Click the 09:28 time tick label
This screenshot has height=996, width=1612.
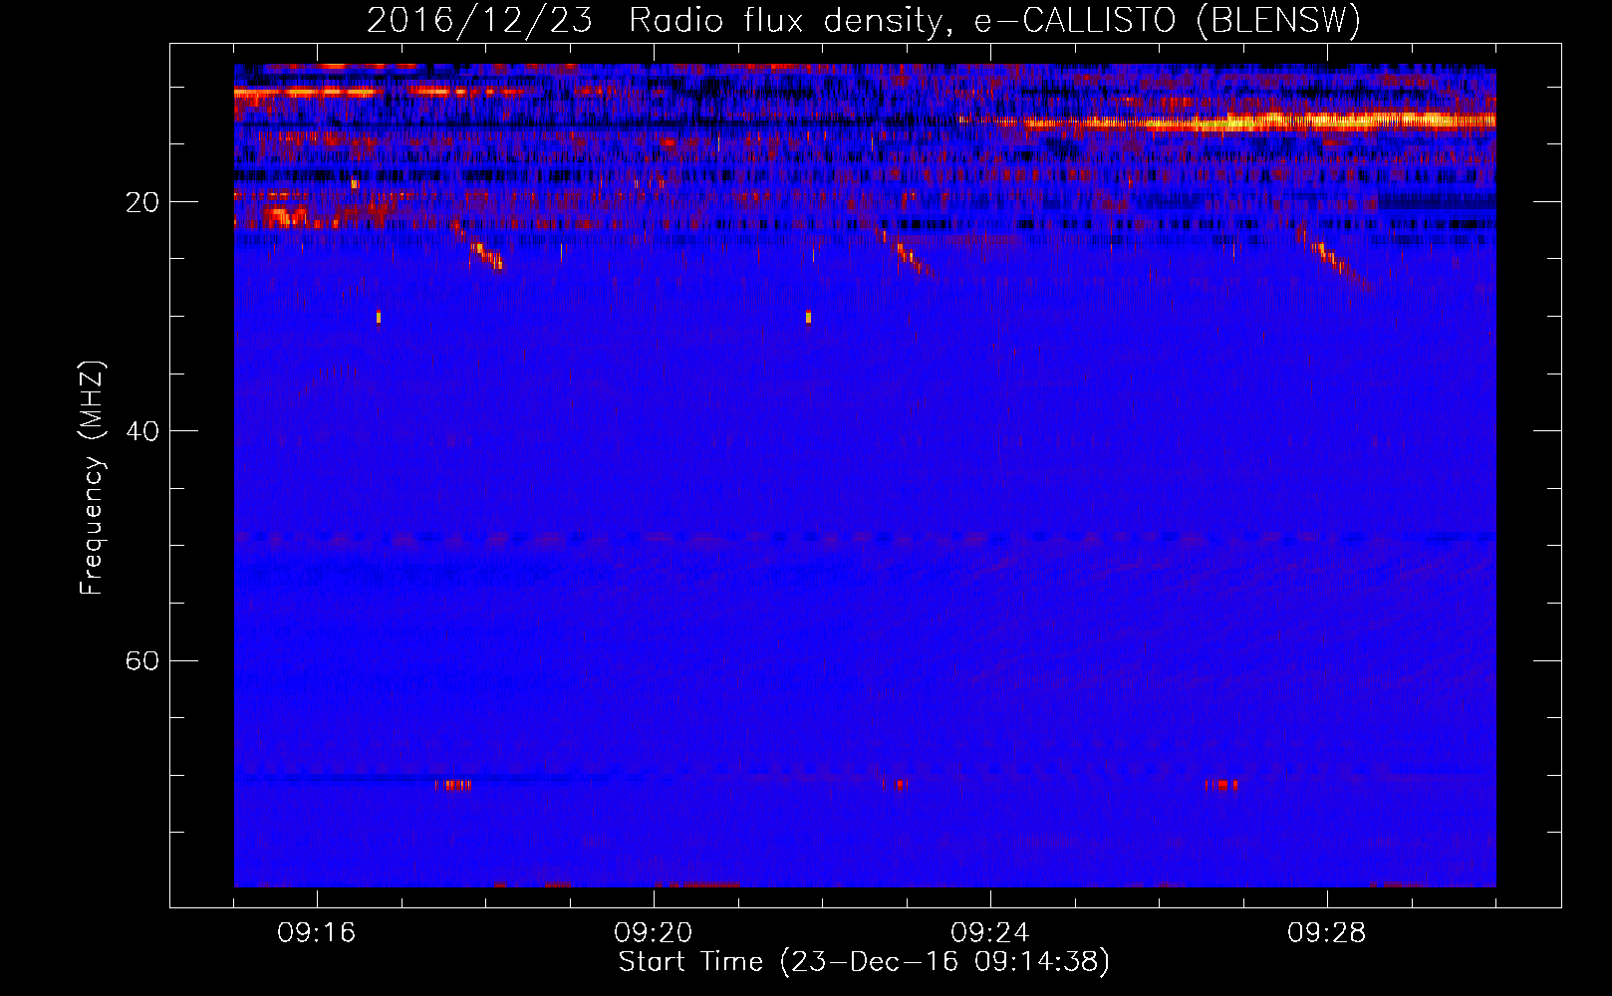[1327, 933]
